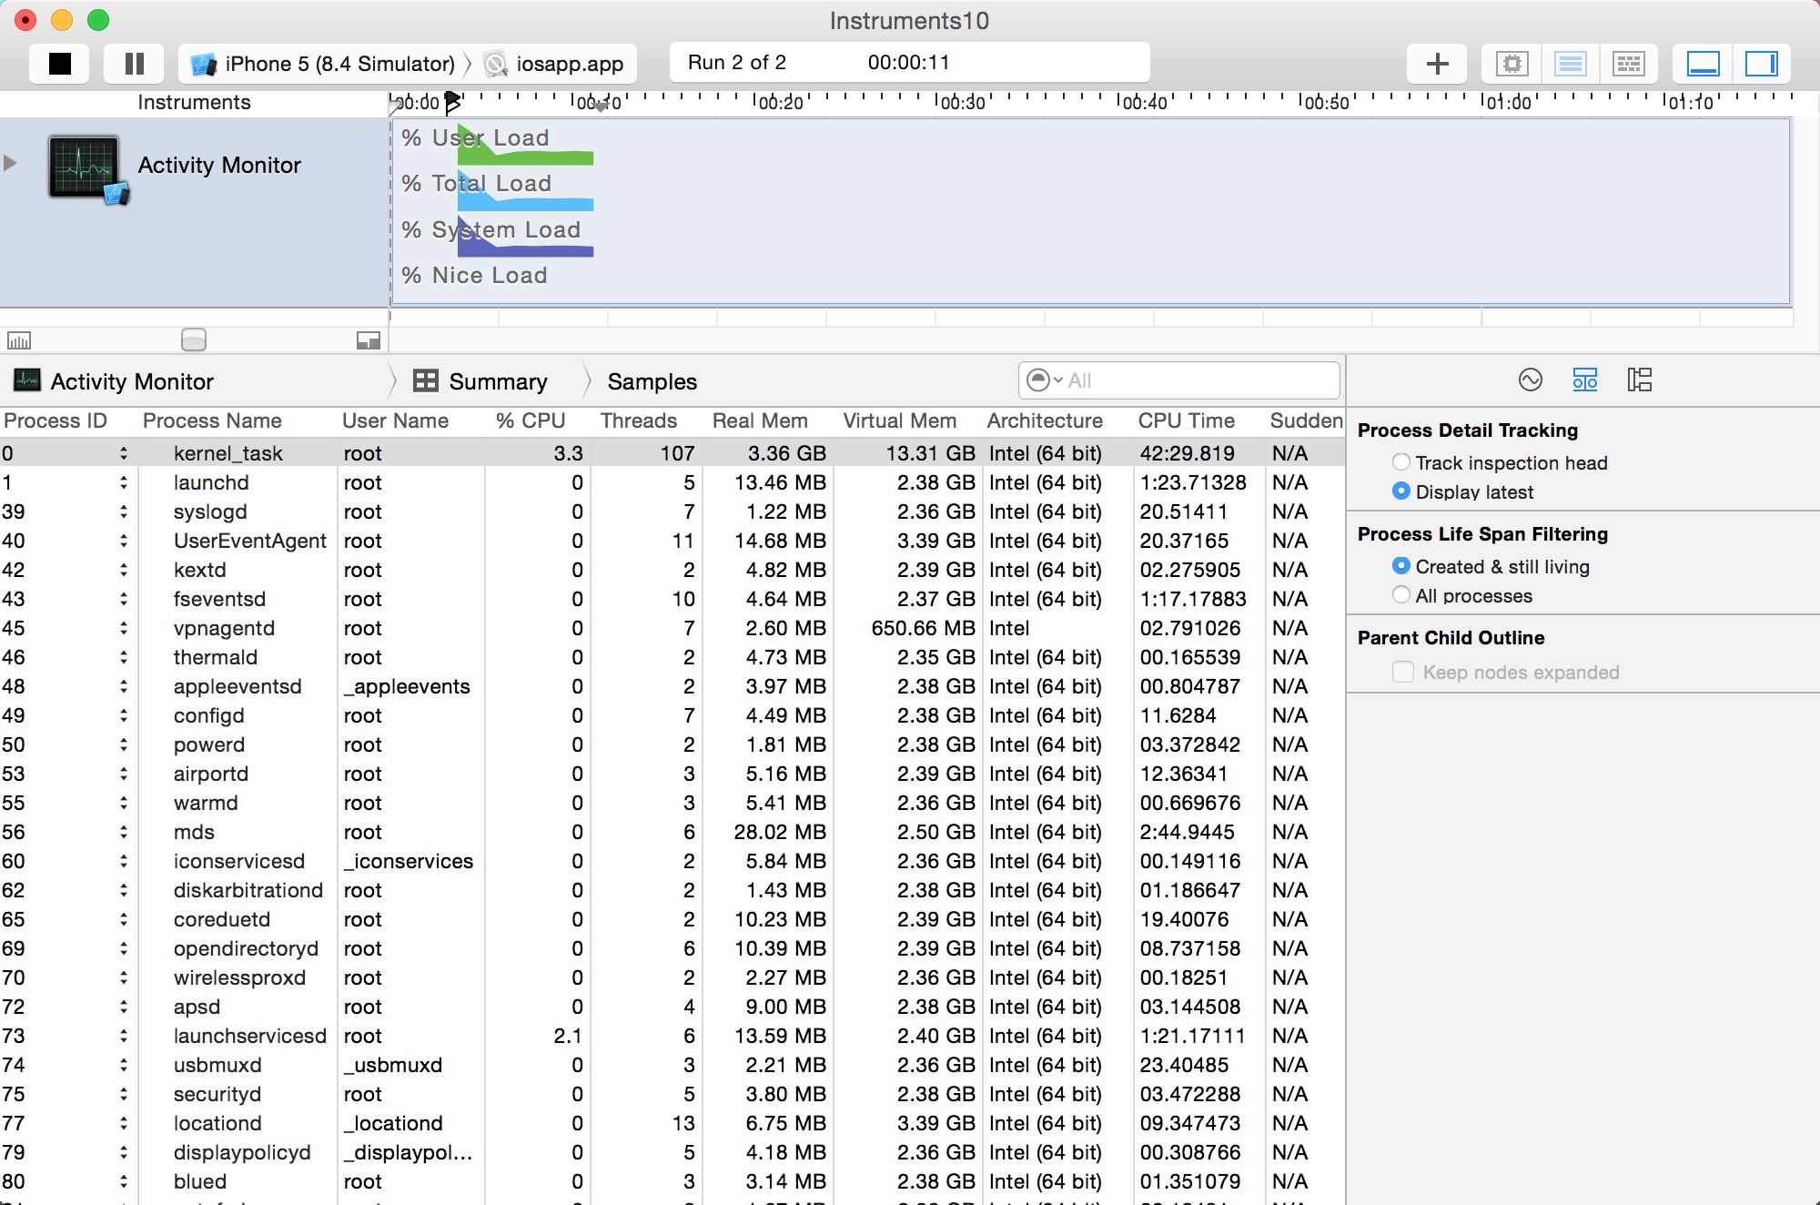The height and width of the screenshot is (1205, 1820).
Task: Sort by the Real Mem column
Action: [x=760, y=420]
